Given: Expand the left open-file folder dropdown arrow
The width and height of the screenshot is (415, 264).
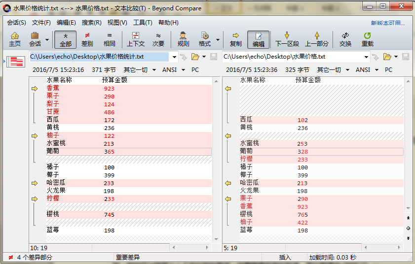Looking at the screenshot, I should 204,57.
